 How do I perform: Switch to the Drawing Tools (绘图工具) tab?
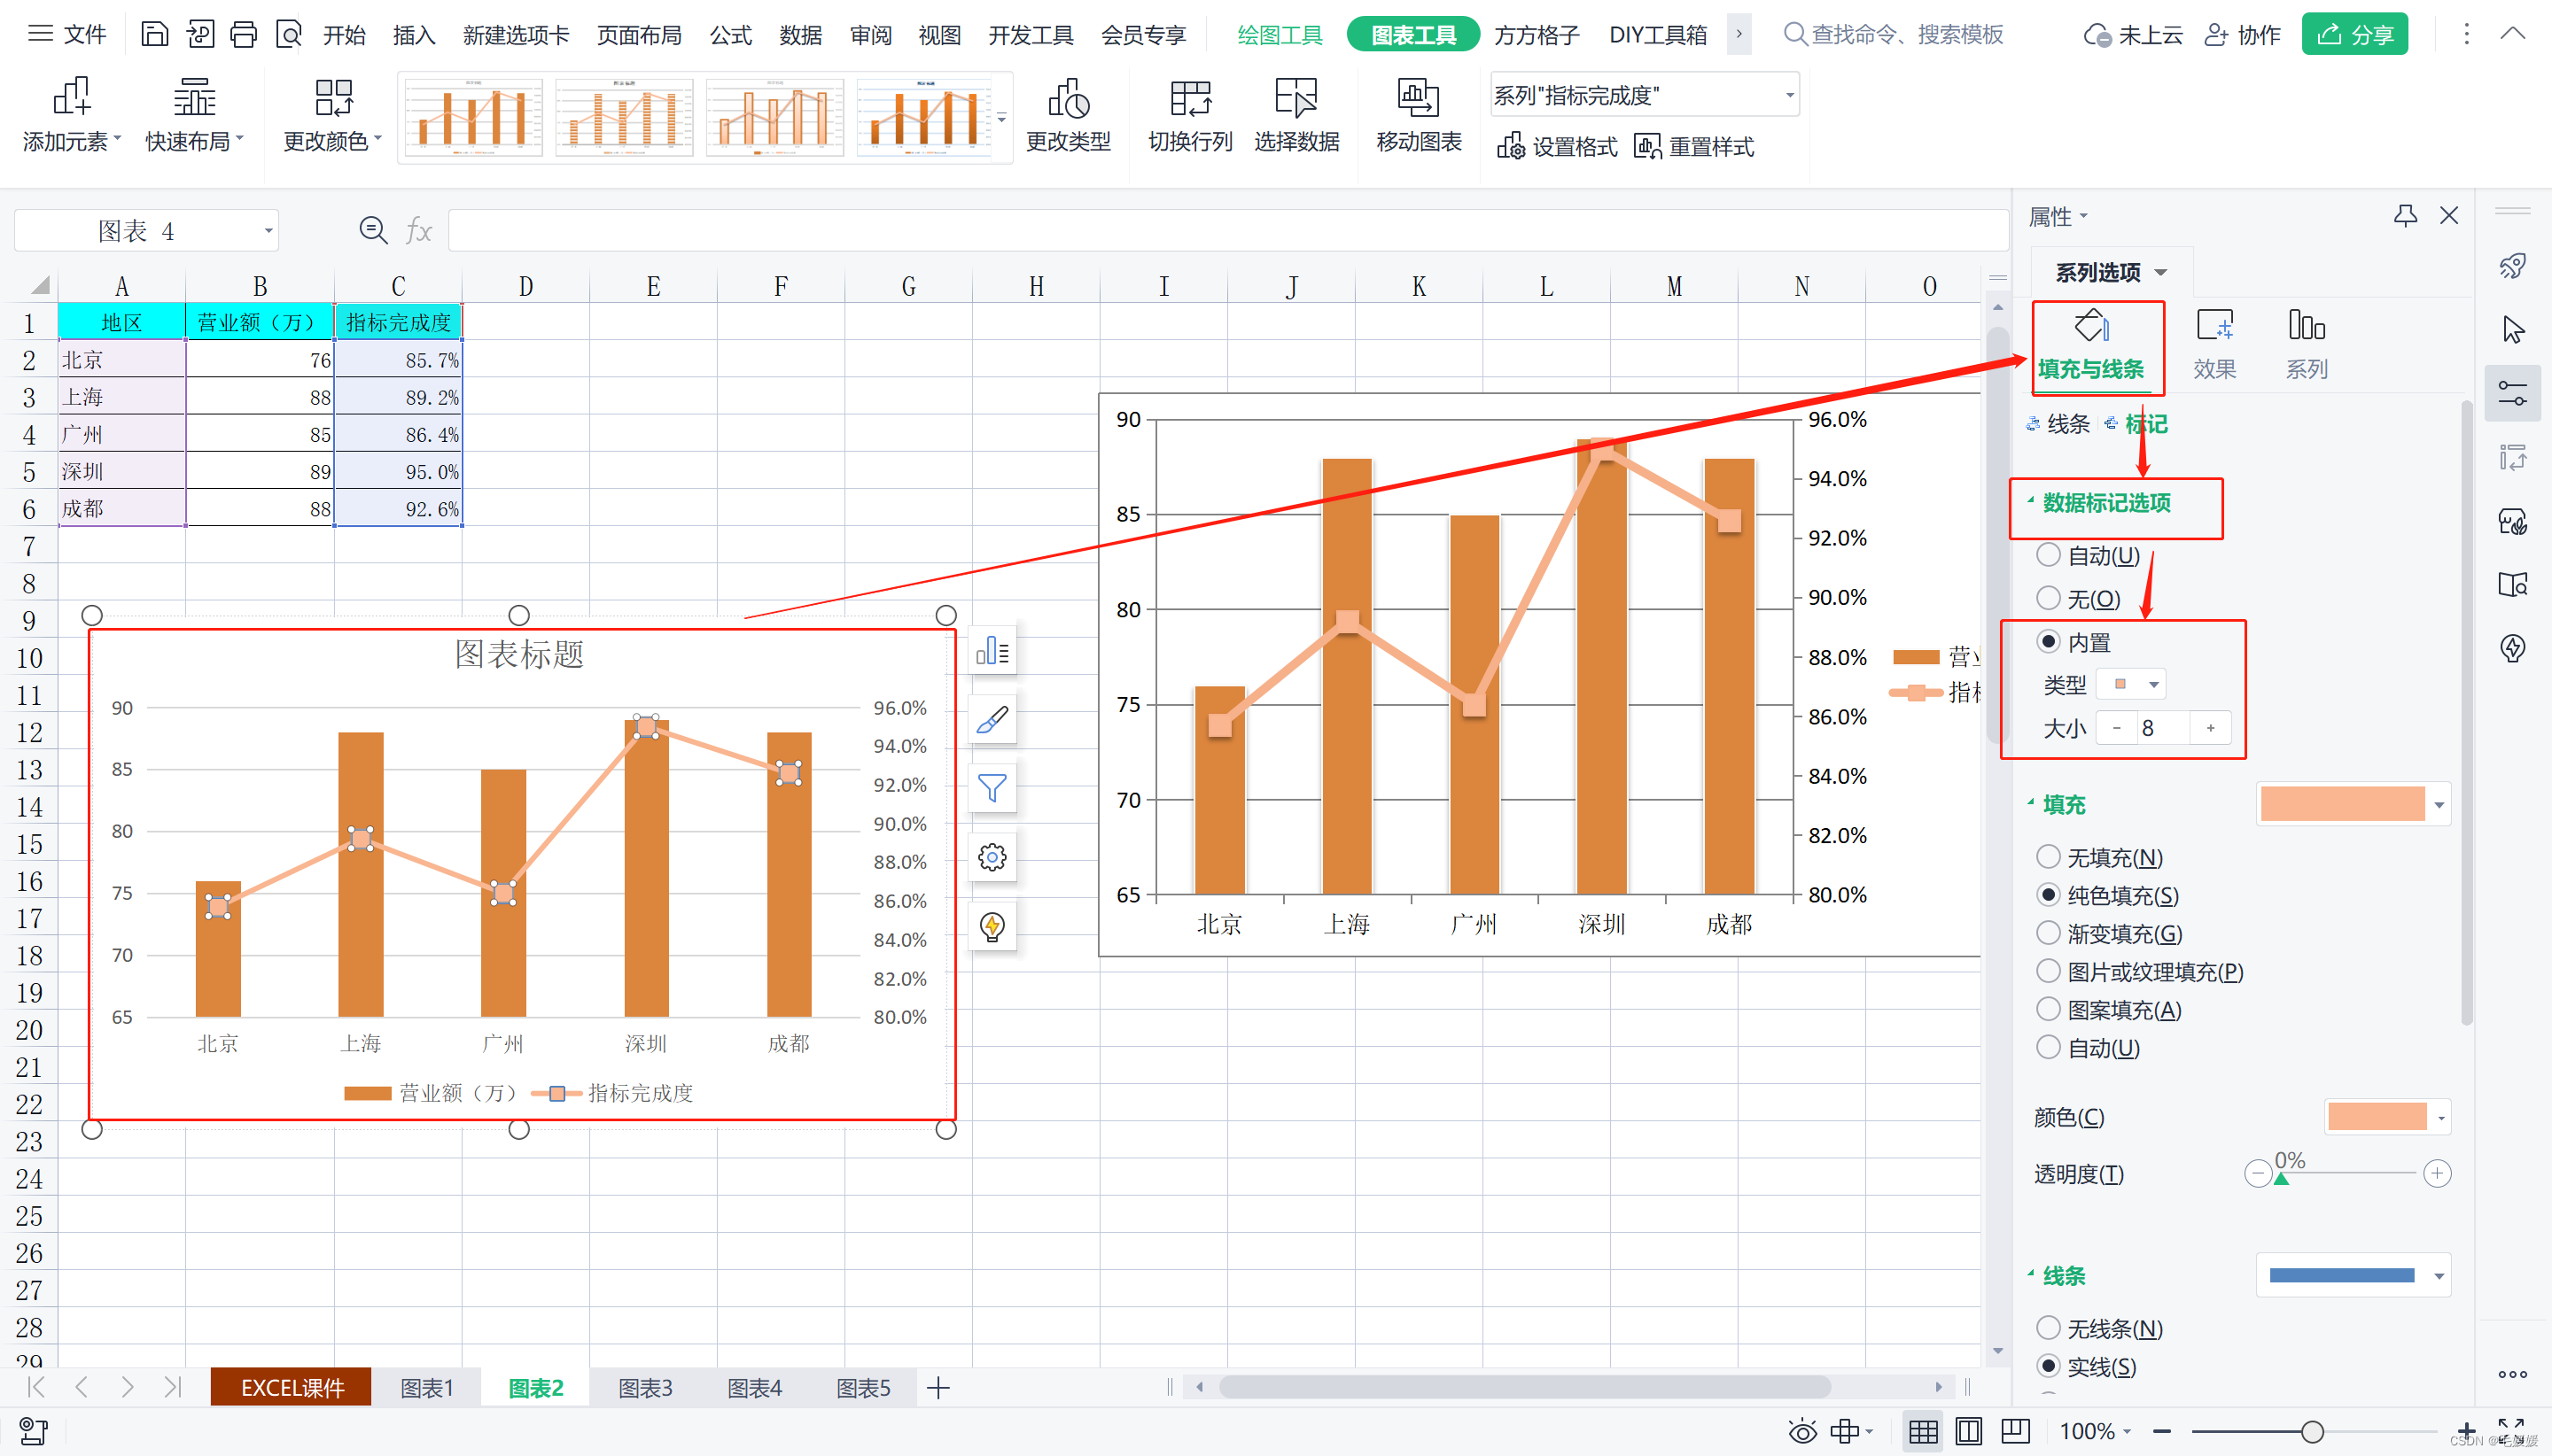[1279, 35]
